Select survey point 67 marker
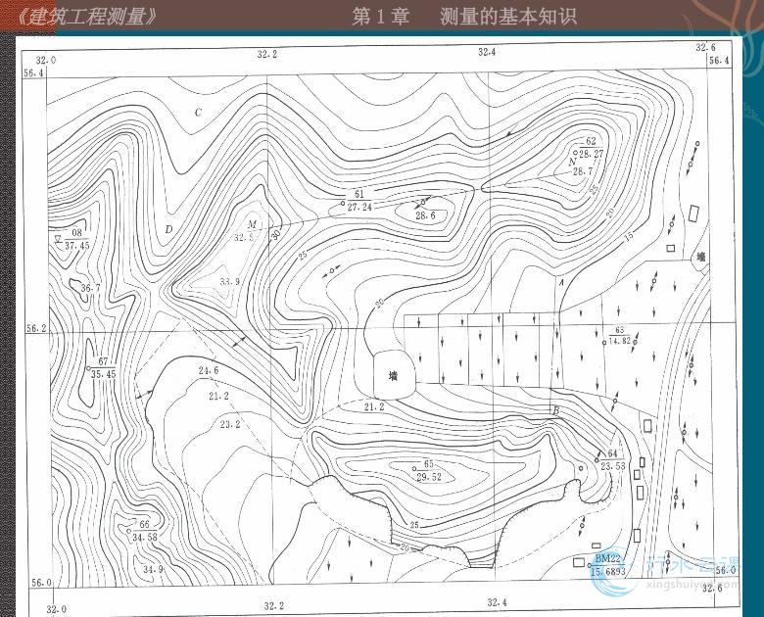 88,367
